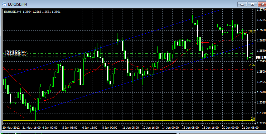Image resolution: width=266 pixels, height=134 pixels.
Task: Click the current price tag 1.2561
Action: (x=261, y=58)
